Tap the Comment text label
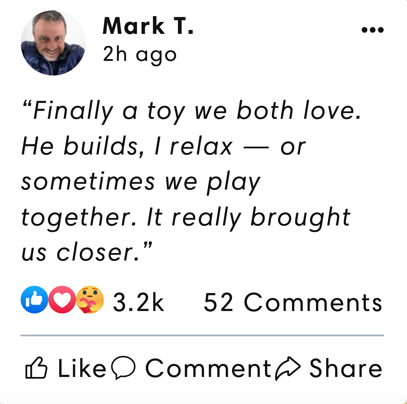This screenshot has width=407, height=404. click(208, 368)
